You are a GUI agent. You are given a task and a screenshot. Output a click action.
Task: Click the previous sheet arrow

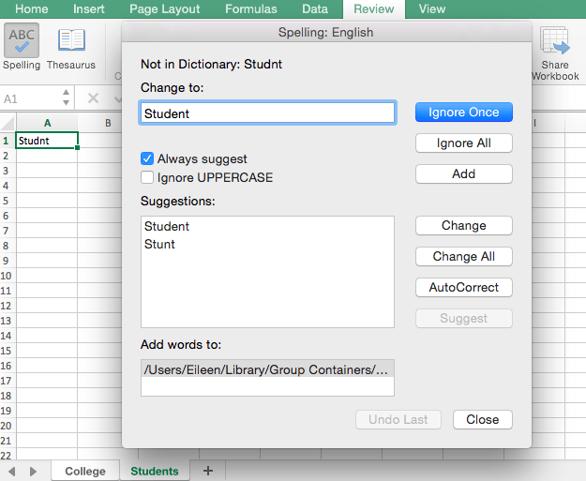tap(12, 470)
